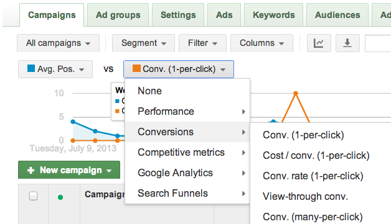This screenshot has width=391, height=224.
Task: Expand the Performance submenu arrow
Action: [243, 112]
